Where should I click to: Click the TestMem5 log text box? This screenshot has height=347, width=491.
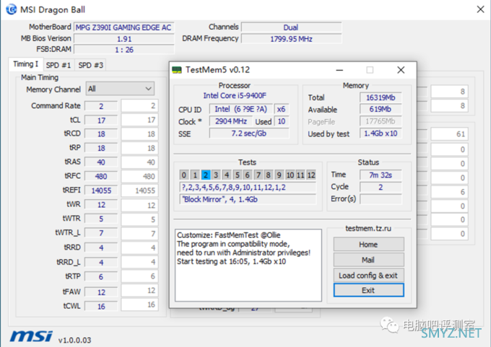click(248, 265)
